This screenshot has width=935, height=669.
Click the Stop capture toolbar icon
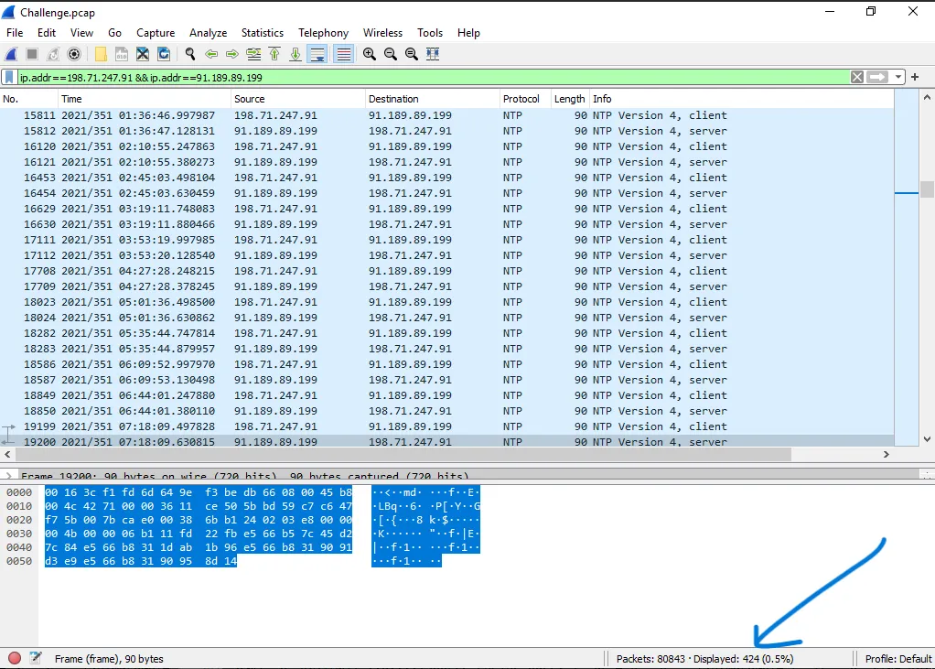tap(32, 54)
